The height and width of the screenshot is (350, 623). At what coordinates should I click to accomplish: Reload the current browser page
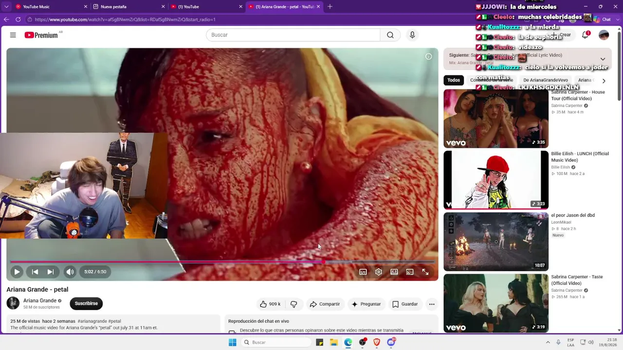click(x=18, y=19)
